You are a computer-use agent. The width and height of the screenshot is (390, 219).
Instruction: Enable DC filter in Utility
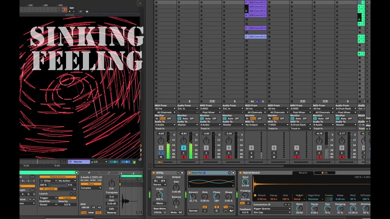(x=180, y=212)
